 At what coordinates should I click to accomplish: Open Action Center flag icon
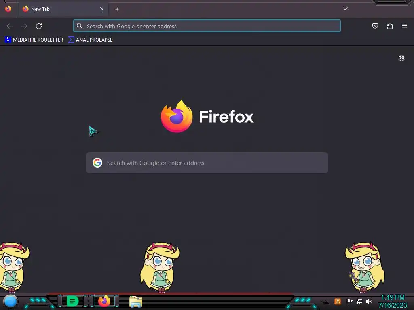349,301
